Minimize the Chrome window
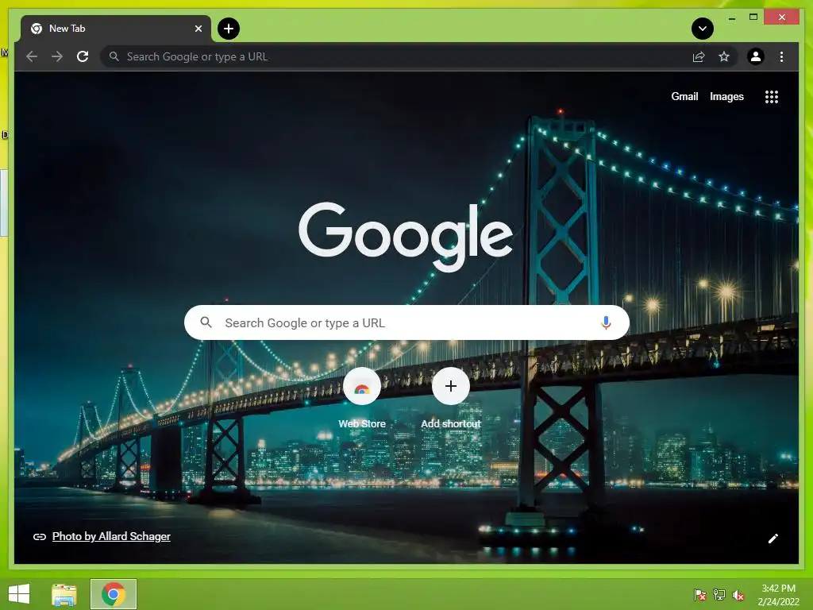Viewport: 813px width, 610px height. (731, 18)
